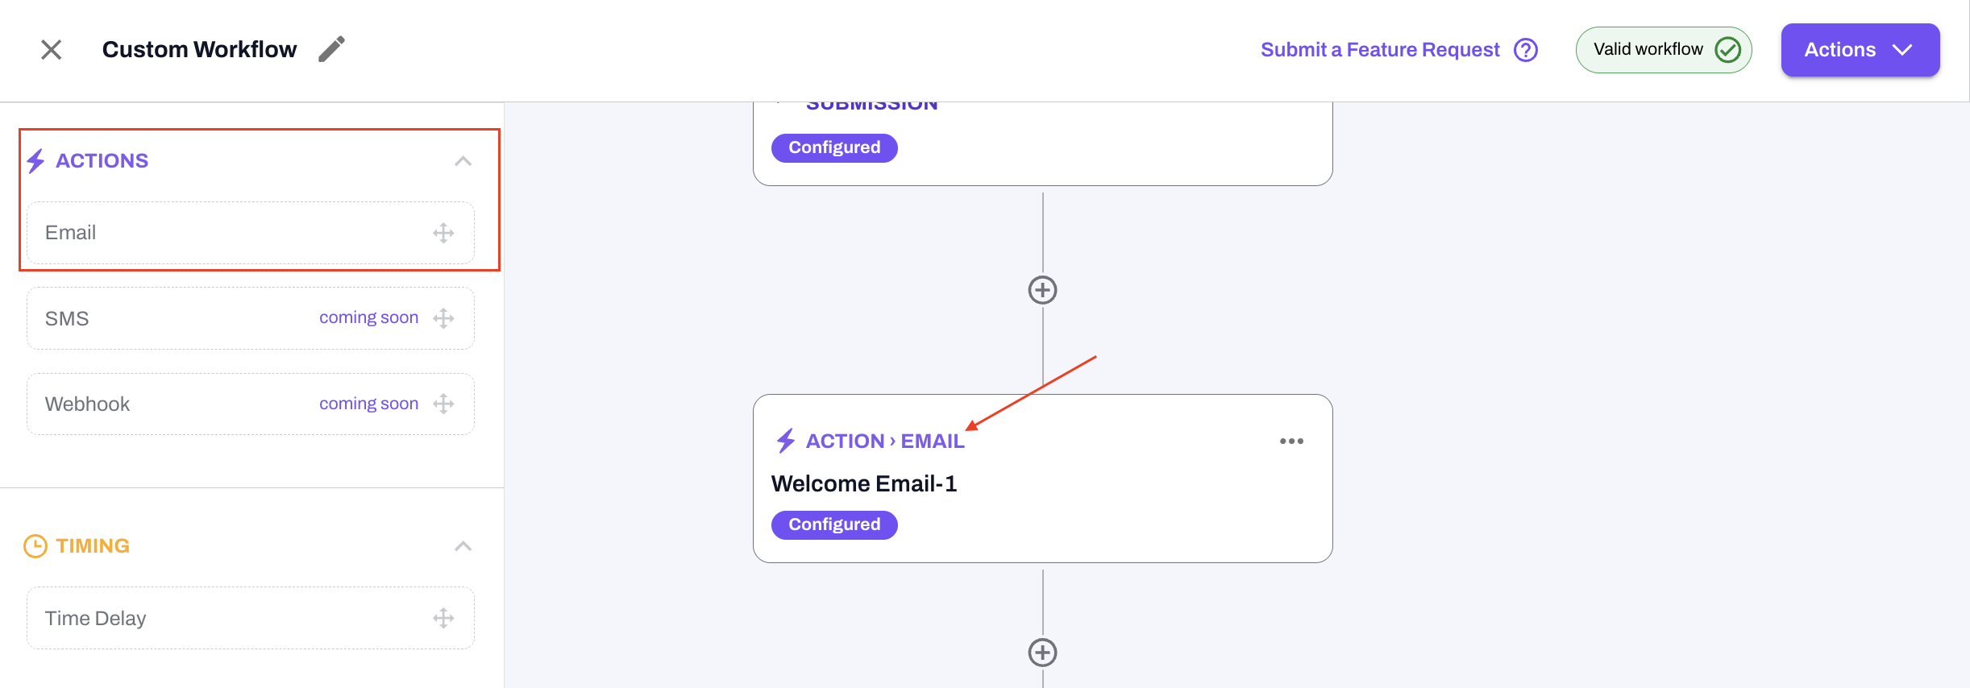This screenshot has width=1970, height=688.
Task: Open the purple Actions dropdown button
Action: click(1860, 50)
